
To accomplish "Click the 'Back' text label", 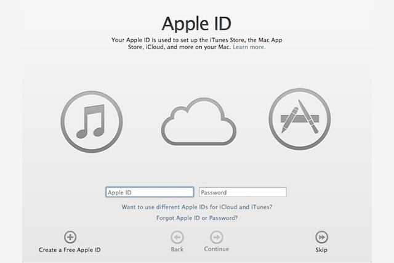I will click(x=177, y=249).
